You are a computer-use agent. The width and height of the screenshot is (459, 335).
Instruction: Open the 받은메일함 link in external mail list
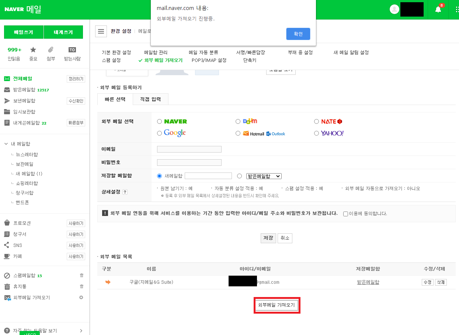[368, 282]
